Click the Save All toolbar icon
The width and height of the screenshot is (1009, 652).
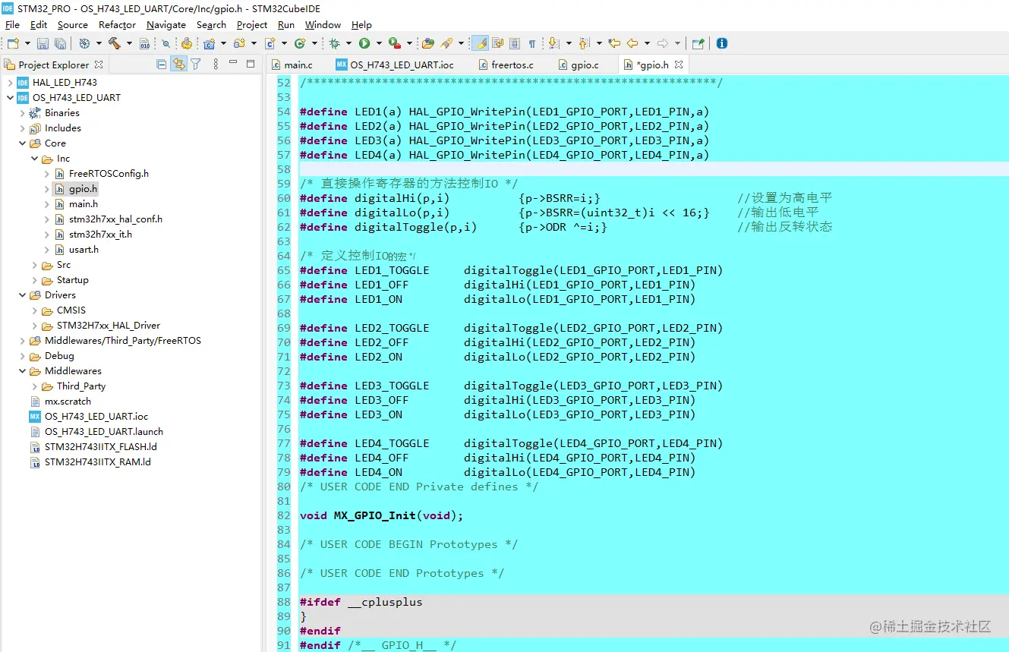click(60, 43)
